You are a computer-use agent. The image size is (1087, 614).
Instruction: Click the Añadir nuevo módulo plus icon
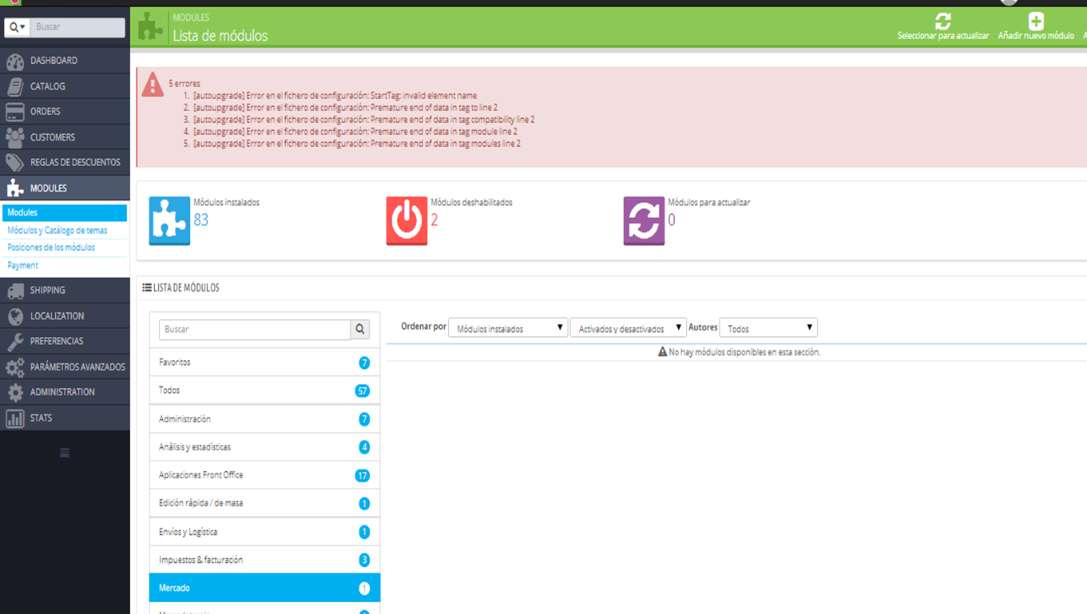(1036, 21)
